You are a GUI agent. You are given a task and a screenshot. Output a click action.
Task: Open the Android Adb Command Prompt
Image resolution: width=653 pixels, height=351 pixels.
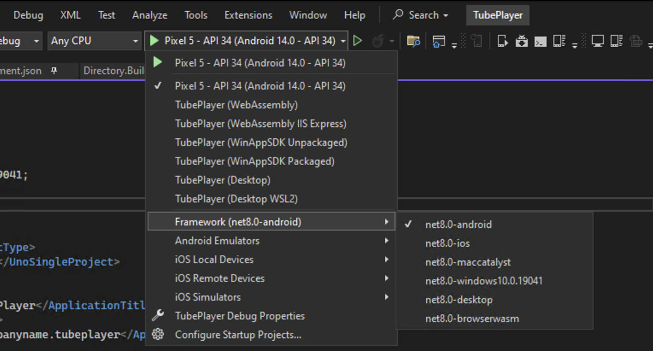[x=540, y=41]
